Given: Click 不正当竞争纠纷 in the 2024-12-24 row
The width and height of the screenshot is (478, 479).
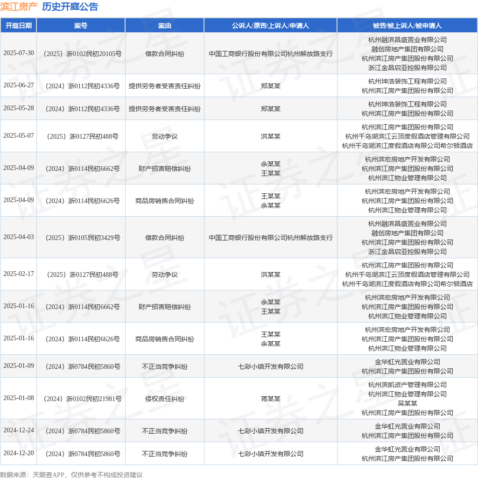Looking at the screenshot, I should tap(165, 431).
